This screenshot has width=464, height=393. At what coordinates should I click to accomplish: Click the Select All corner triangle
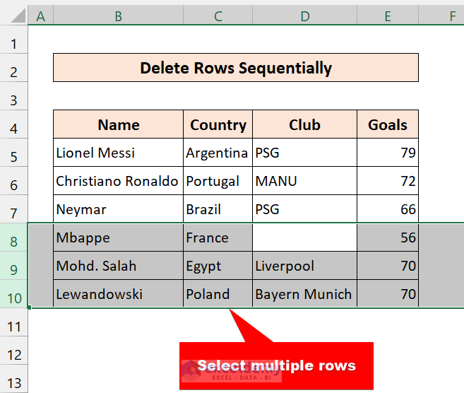(14, 15)
